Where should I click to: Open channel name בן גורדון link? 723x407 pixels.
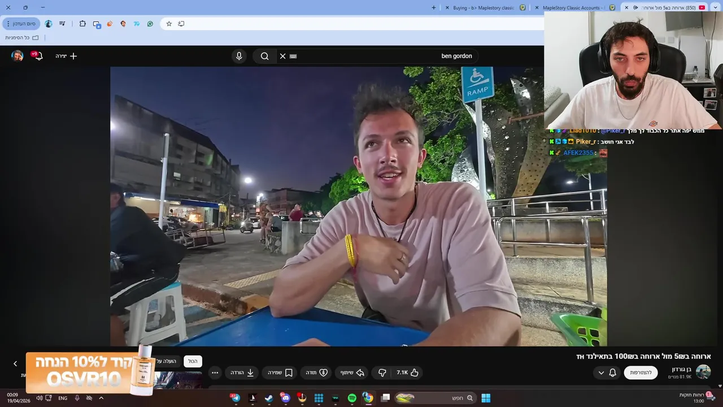pos(681,369)
